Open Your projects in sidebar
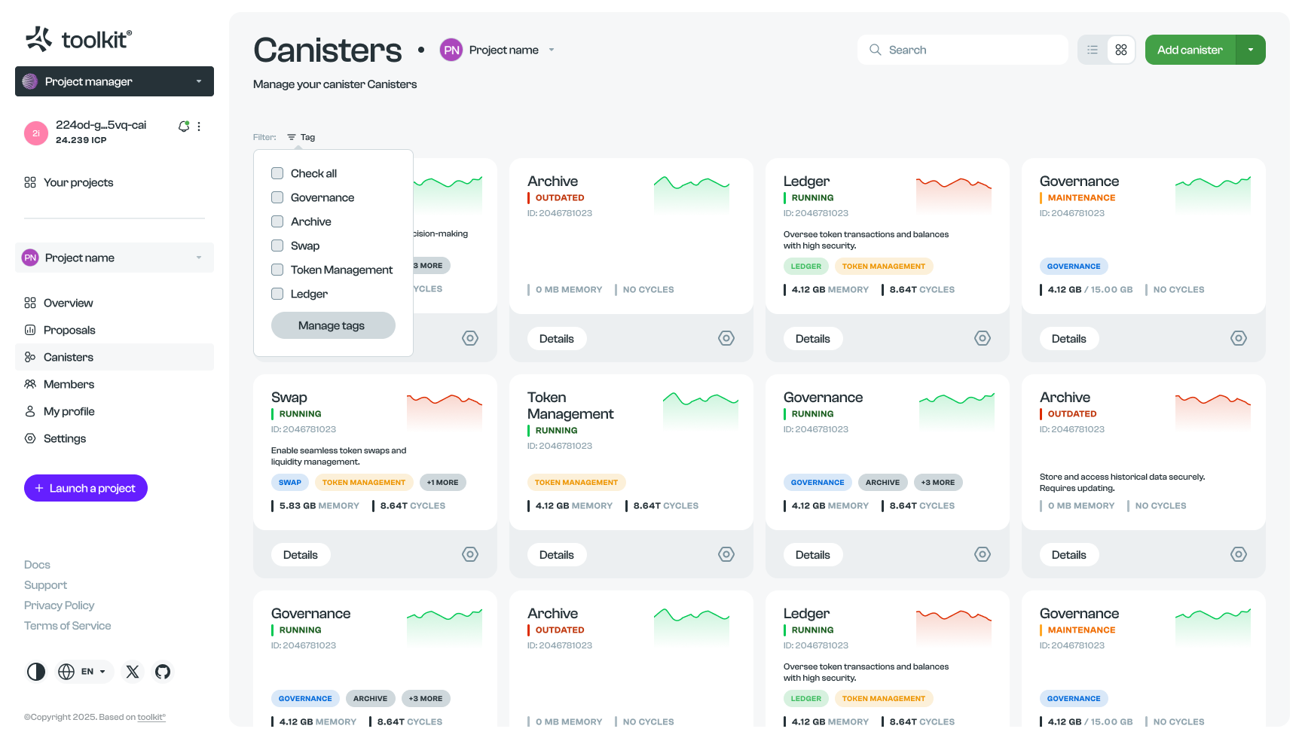 click(115, 182)
